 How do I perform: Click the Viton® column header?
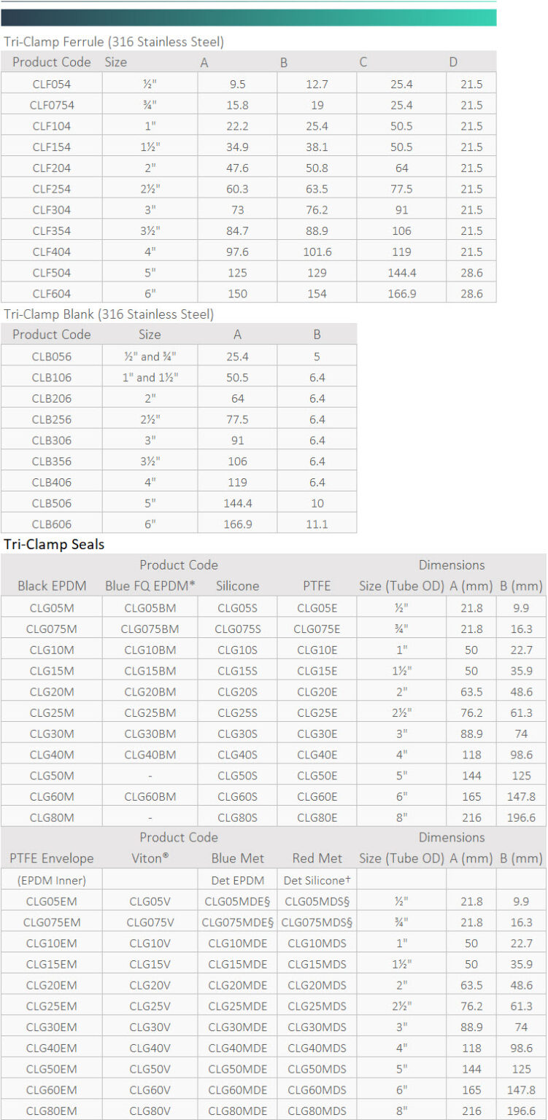(x=150, y=859)
